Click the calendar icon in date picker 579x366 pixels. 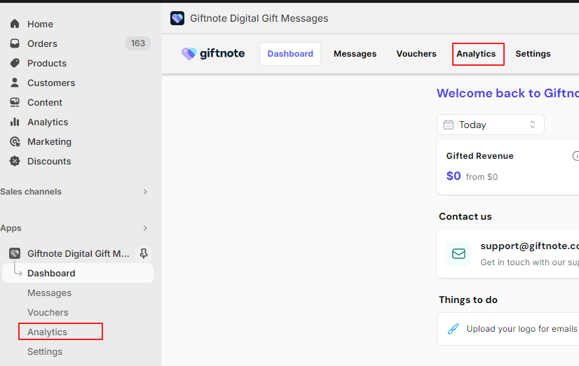click(x=449, y=125)
